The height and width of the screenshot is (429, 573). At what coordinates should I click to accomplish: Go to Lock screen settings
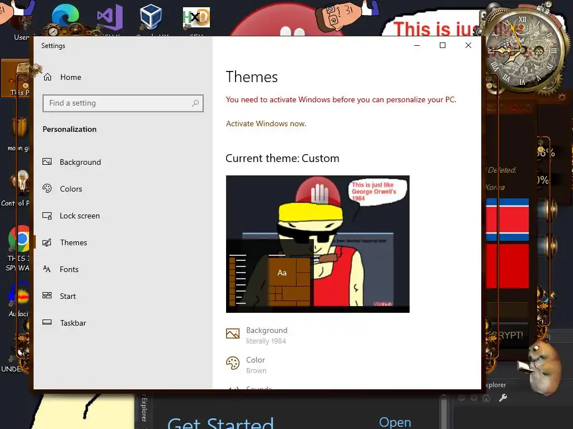tap(79, 216)
